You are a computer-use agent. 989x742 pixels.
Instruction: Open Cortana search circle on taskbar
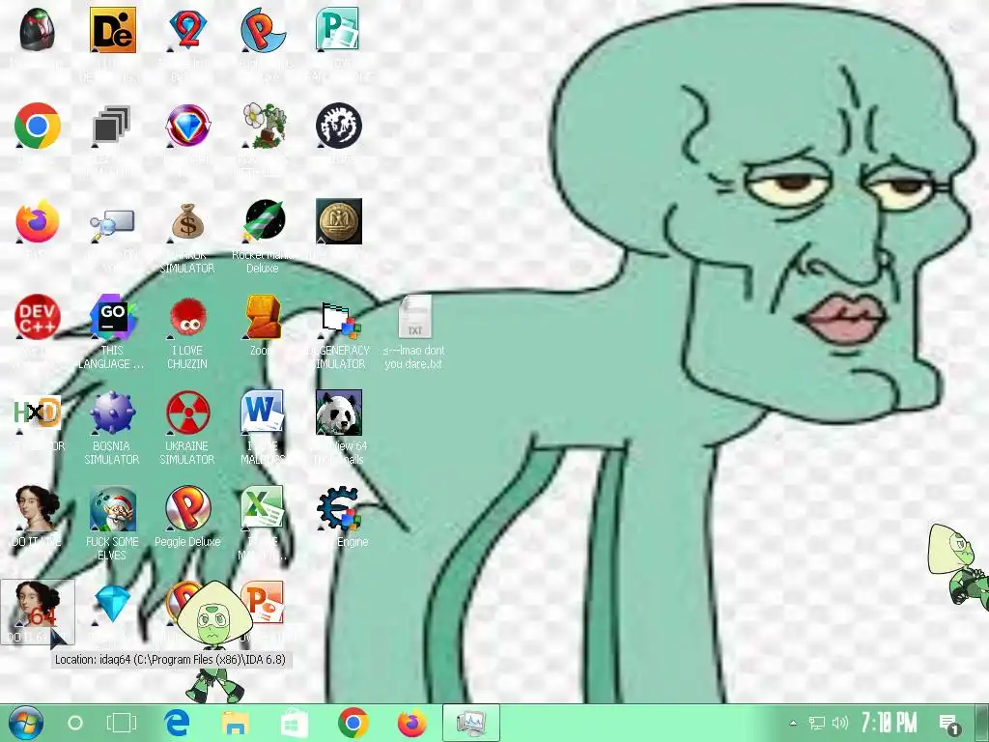[x=75, y=723]
